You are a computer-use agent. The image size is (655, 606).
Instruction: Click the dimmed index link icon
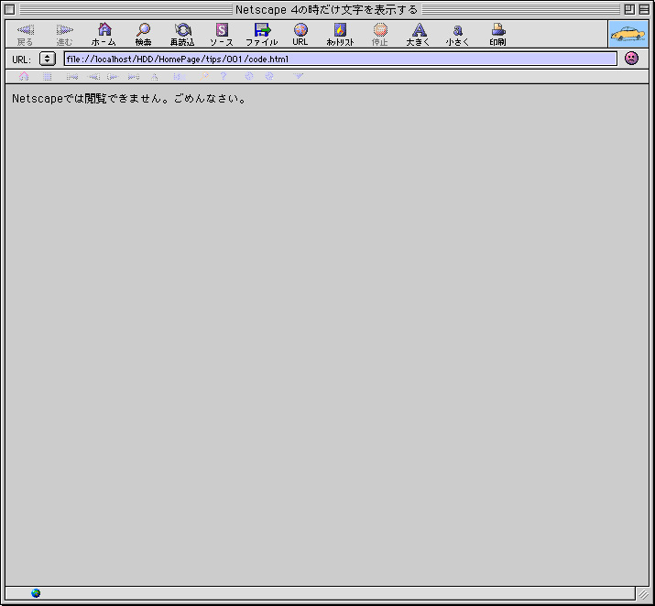click(x=180, y=76)
